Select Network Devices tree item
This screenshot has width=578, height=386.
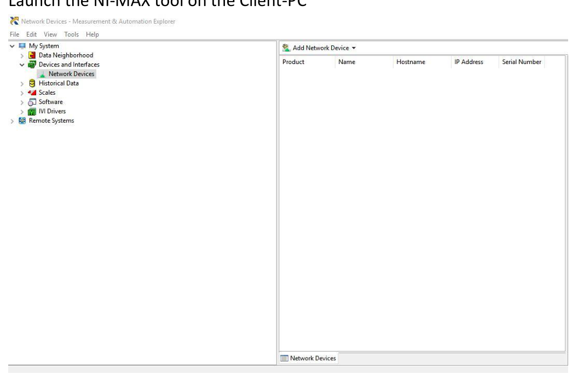[72, 74]
